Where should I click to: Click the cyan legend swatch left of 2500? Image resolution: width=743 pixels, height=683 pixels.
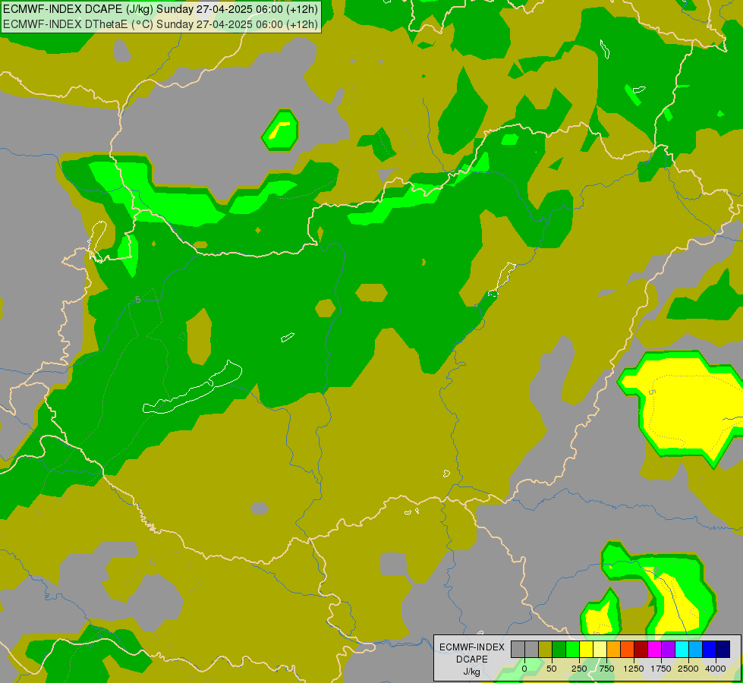coord(682,649)
